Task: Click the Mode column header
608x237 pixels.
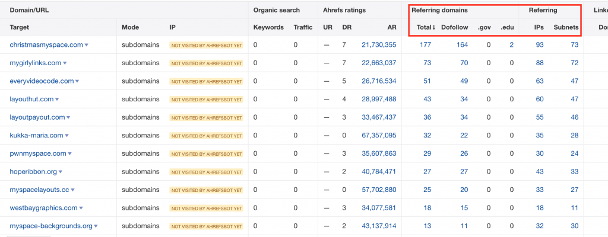Action: click(130, 27)
